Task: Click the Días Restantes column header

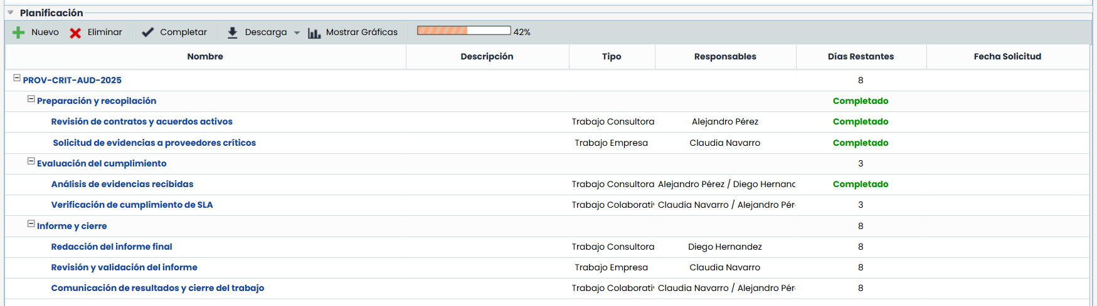Action: [x=861, y=56]
